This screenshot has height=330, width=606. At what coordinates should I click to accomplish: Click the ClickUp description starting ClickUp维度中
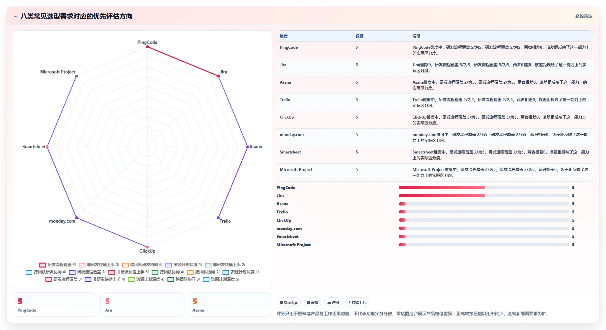(499, 120)
